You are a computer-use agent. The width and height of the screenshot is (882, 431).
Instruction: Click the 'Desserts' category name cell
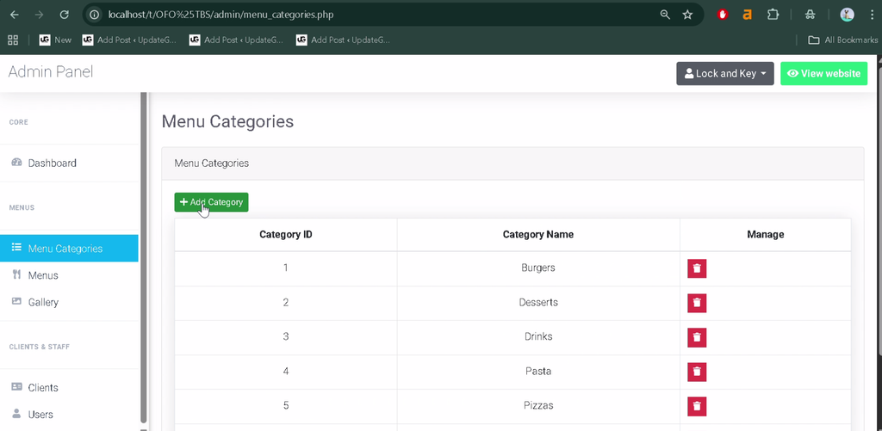point(538,302)
